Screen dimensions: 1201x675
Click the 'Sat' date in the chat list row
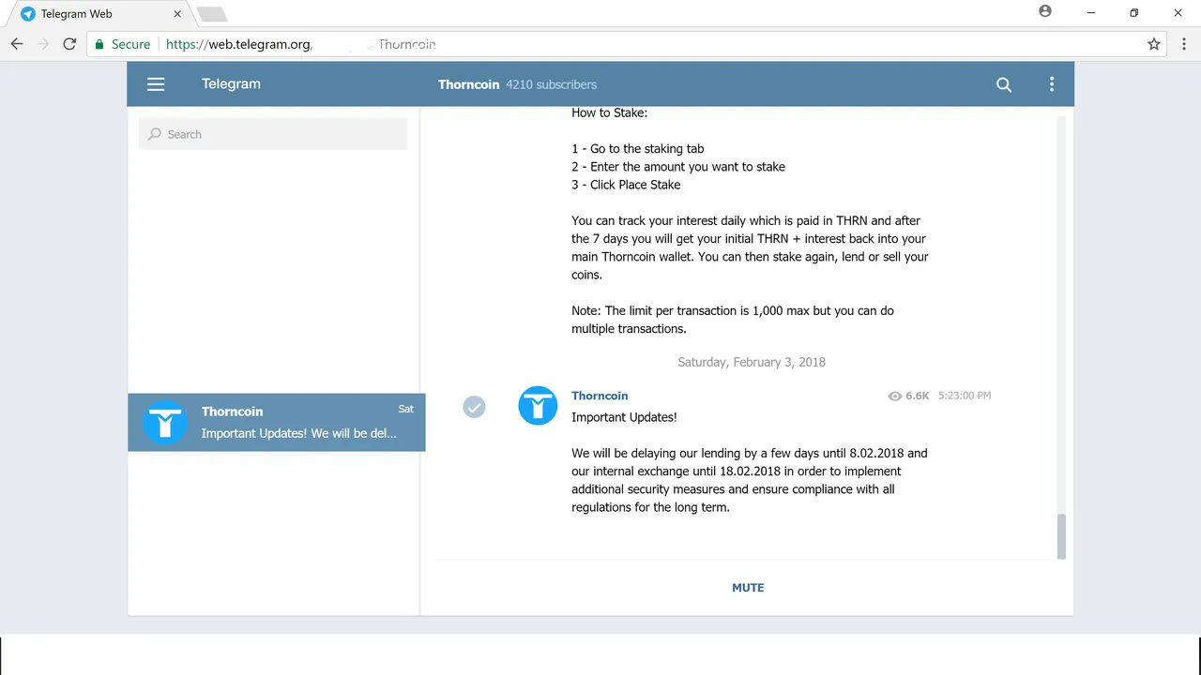tap(406, 409)
